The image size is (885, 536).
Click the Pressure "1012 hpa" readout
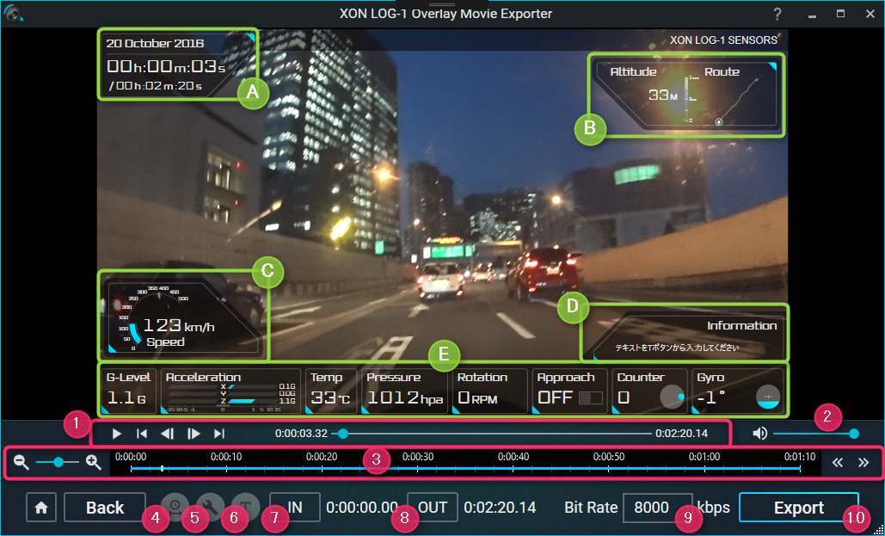[405, 397]
